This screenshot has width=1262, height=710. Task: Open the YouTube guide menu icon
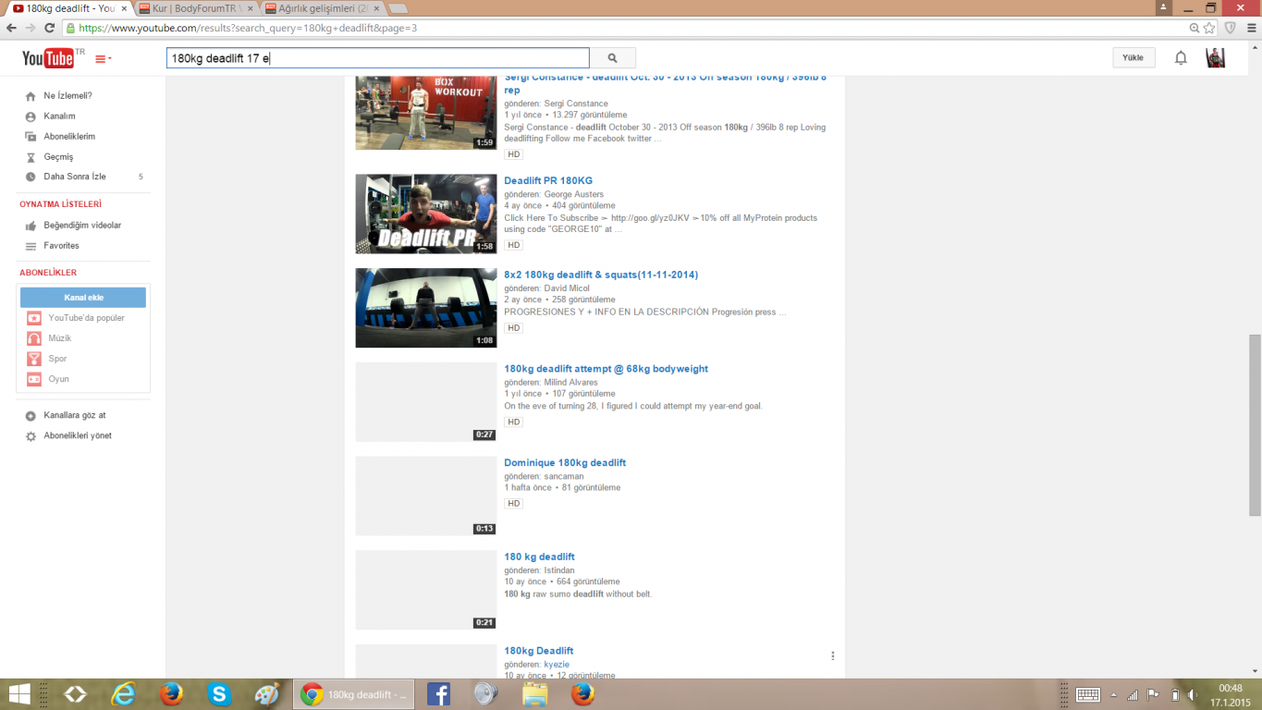click(104, 59)
